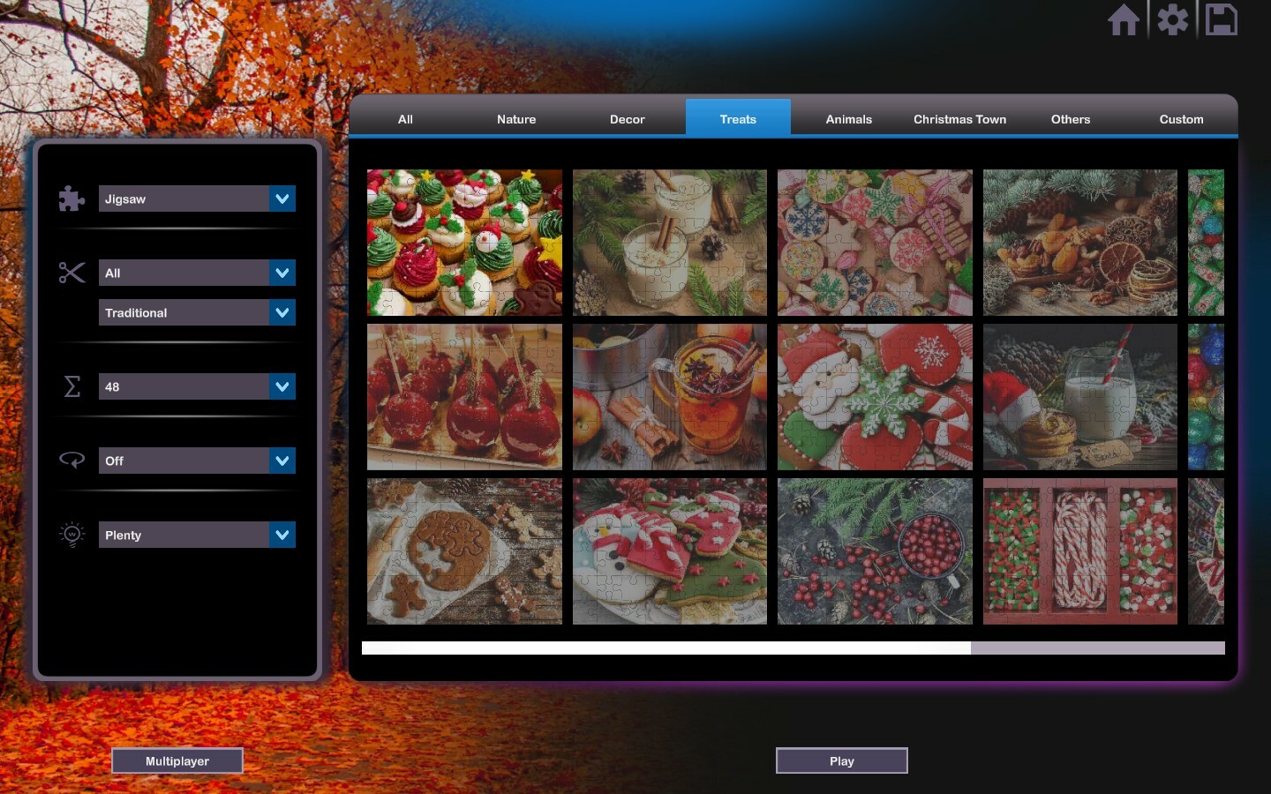Switch to the Animals tab
1271x794 pixels.
point(848,119)
